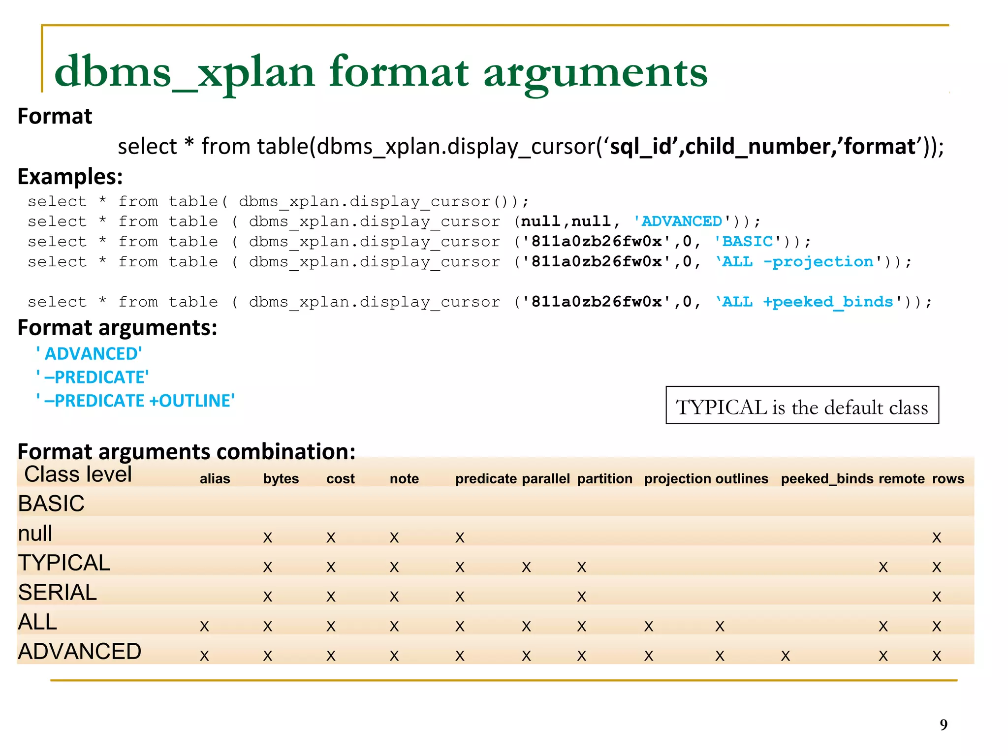The height and width of the screenshot is (756, 1008).
Task: Click the x under partition in SERIAL row
Action: pyautogui.click(x=582, y=597)
